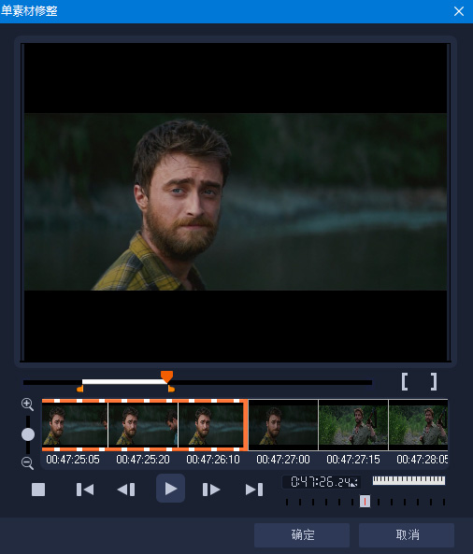Click the zoom in magnifier icon
The height and width of the screenshot is (554, 473).
27,405
